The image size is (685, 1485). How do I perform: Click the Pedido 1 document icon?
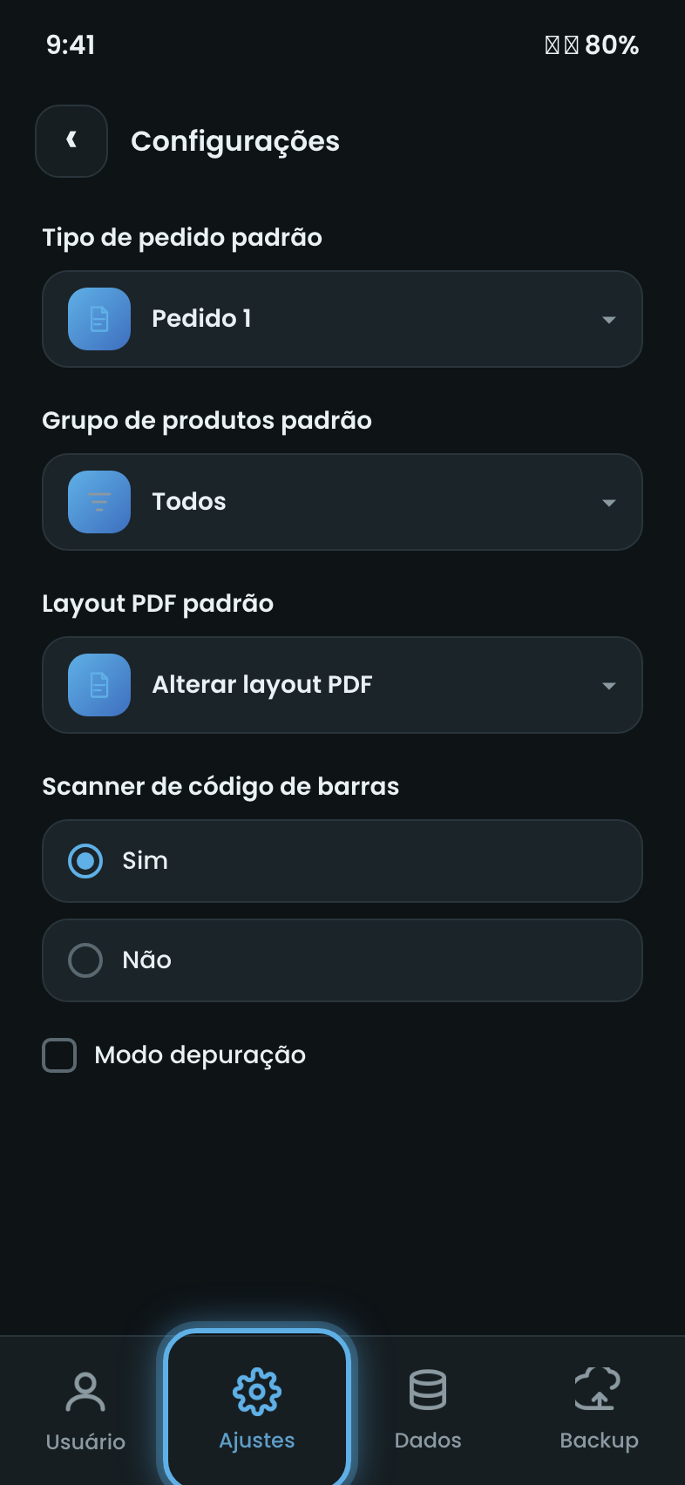point(99,319)
